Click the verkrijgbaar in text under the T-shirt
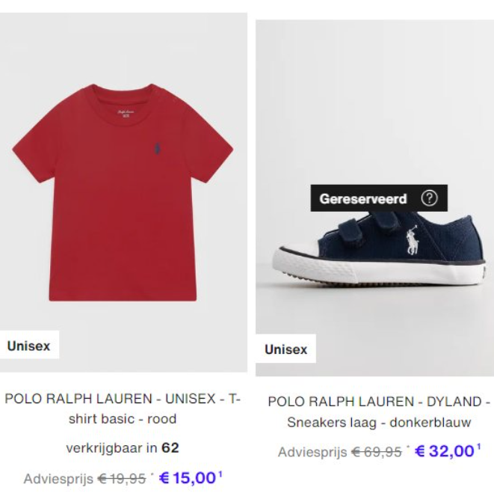 (111, 448)
